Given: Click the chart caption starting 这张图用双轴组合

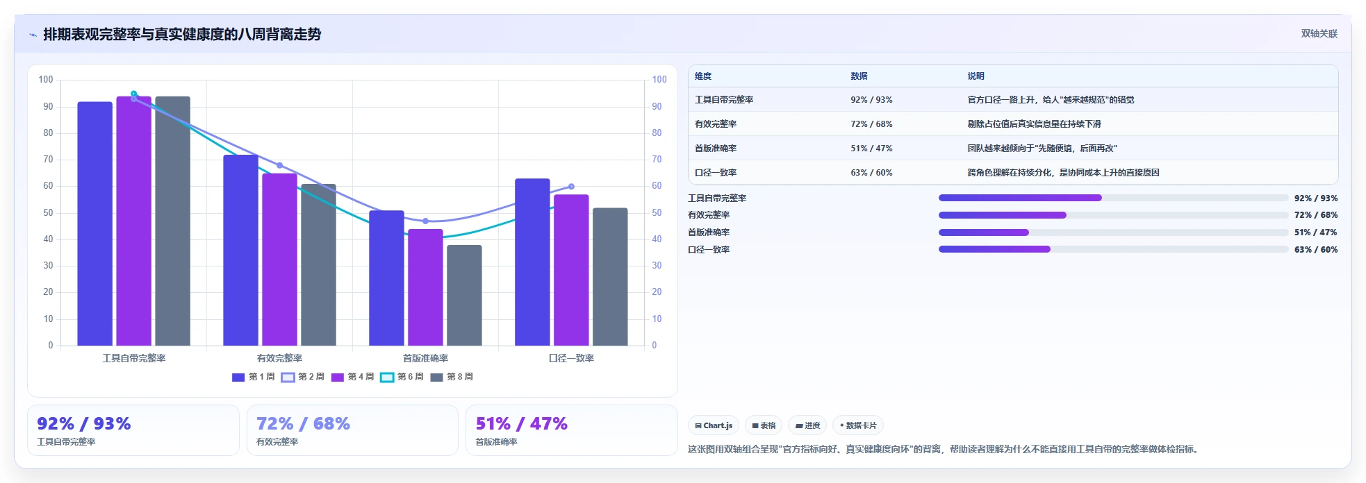Looking at the screenshot, I should [944, 449].
